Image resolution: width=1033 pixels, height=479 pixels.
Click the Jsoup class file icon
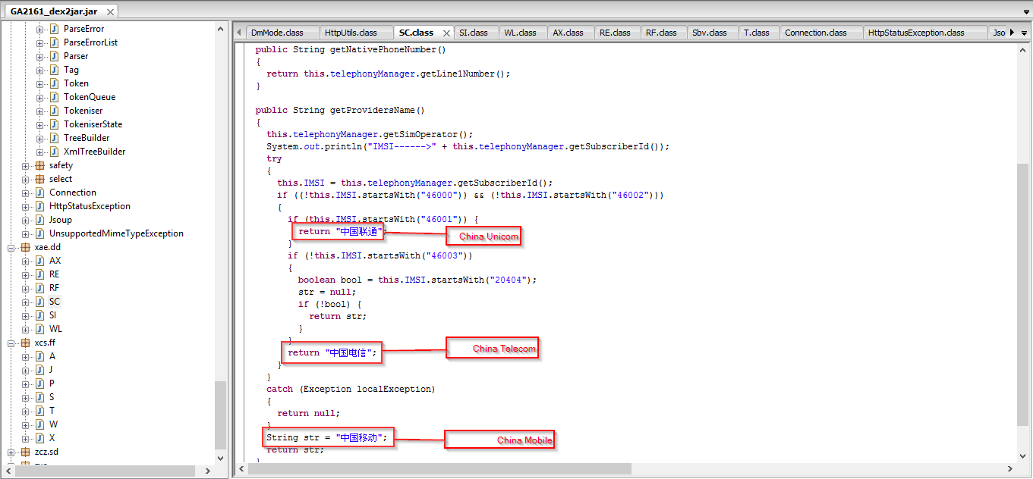click(x=39, y=220)
